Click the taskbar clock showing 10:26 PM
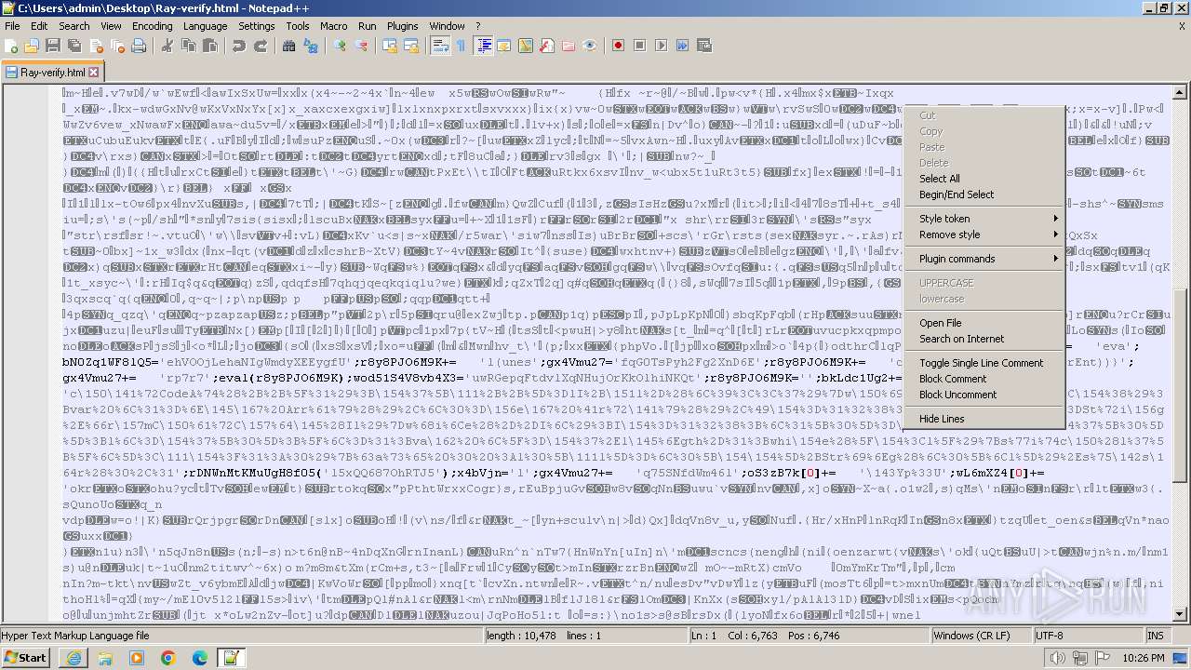Screen dimensions: 1191x670 coord(1143,658)
